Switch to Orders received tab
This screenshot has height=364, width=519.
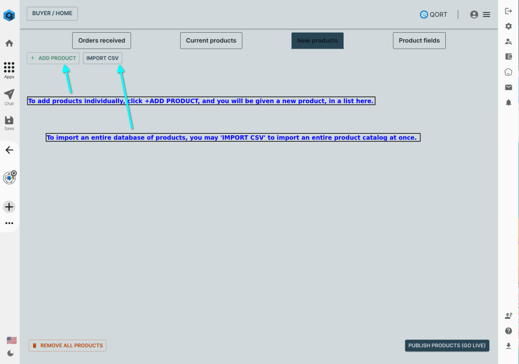point(102,40)
